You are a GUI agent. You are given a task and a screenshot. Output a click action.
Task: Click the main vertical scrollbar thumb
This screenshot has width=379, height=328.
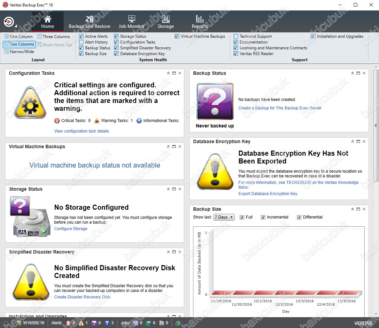point(376,125)
